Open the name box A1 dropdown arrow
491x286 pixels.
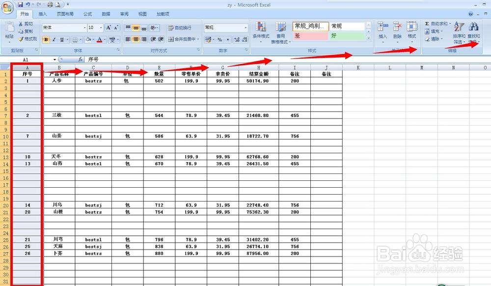click(55, 59)
